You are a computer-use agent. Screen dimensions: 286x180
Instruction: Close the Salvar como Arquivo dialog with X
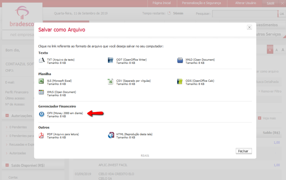click(x=249, y=27)
